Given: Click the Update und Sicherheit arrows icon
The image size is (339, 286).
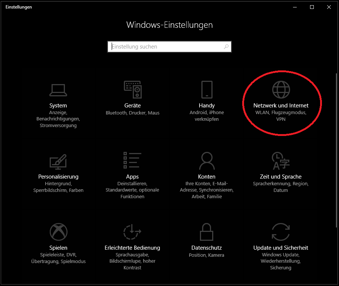Looking at the screenshot, I should (281, 232).
